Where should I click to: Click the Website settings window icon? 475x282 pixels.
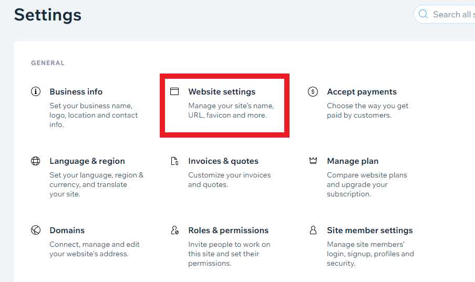click(174, 92)
